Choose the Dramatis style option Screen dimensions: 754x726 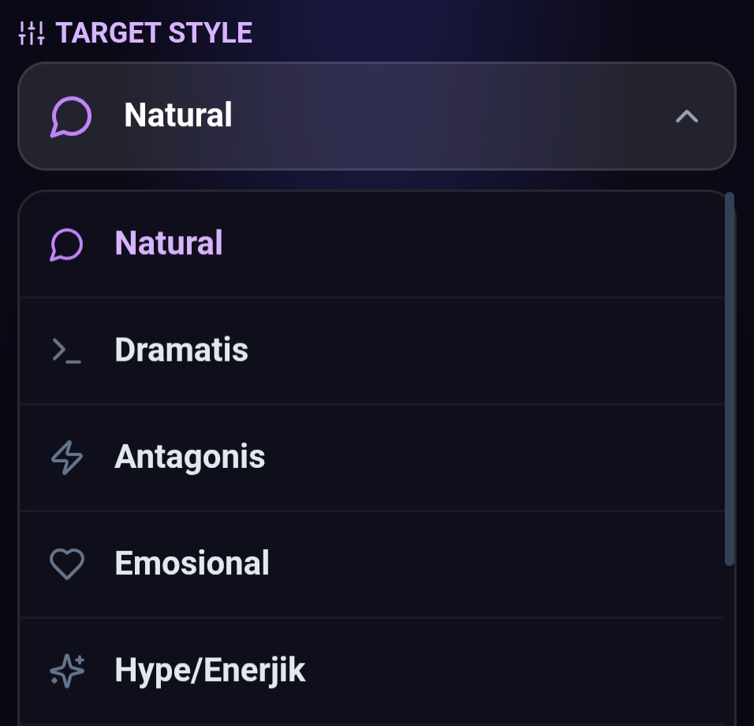181,350
